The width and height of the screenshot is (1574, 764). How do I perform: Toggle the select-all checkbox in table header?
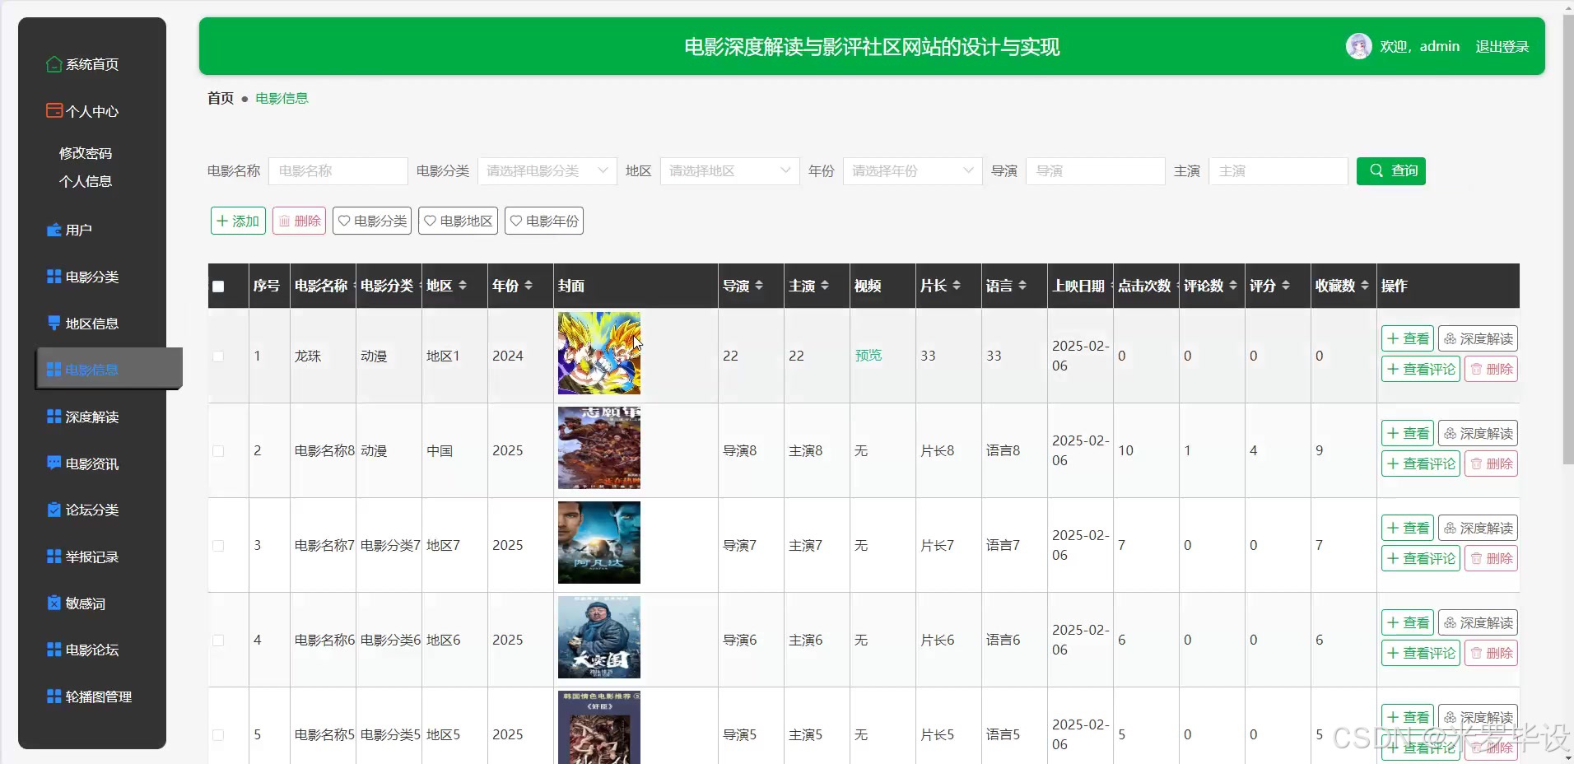click(x=218, y=286)
